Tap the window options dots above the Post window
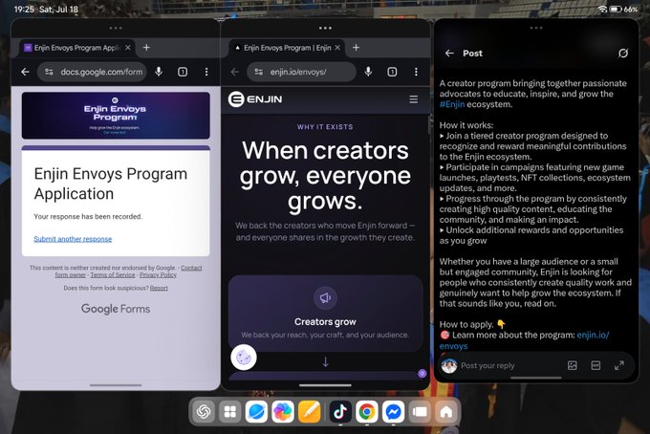The height and width of the screenshot is (434, 650). click(536, 28)
